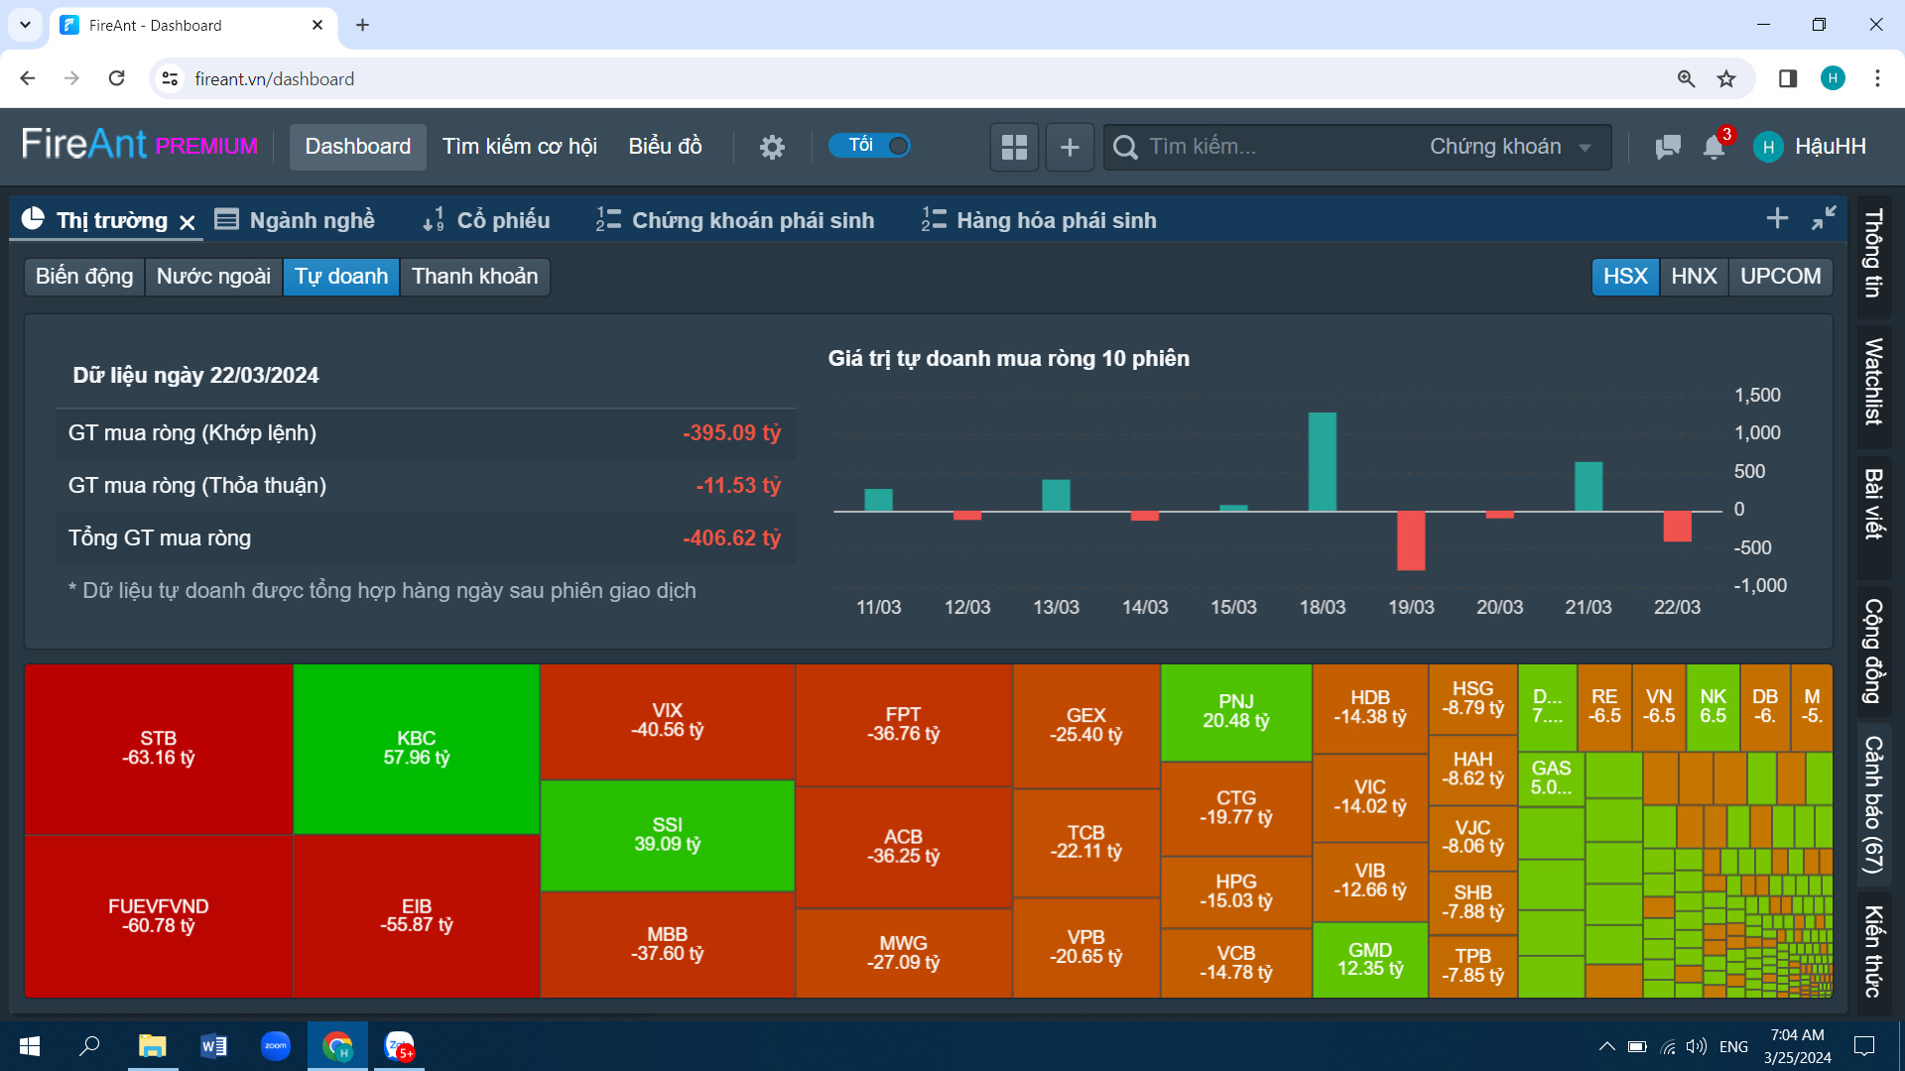
Task: Collapse the panel with diagonal arrows icon
Action: pos(1824,218)
